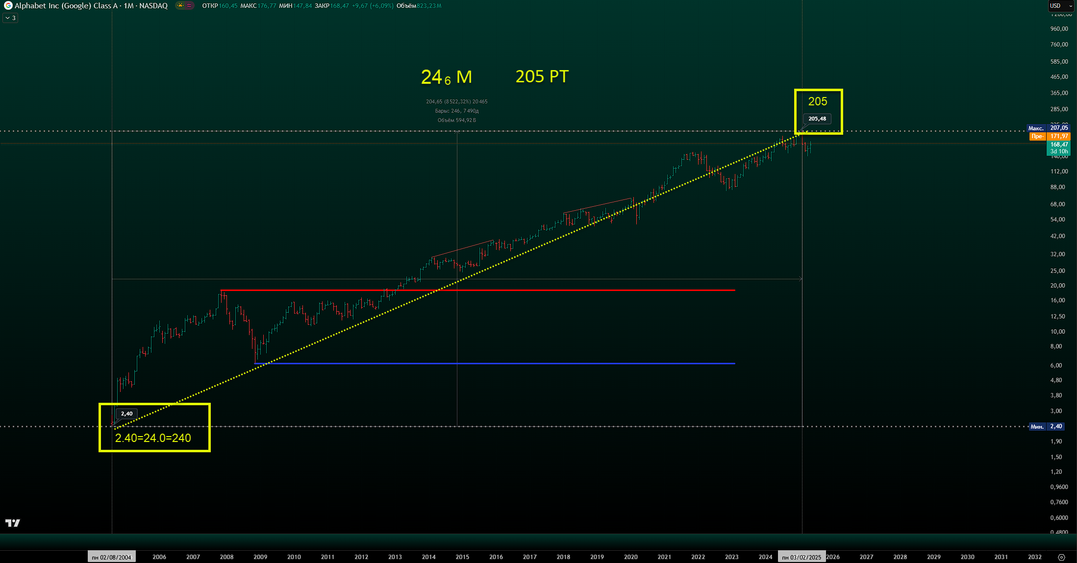Viewport: 1077px width, 563px height.
Task: Select the '2.40=24.0=240' text annotation
Action: [153, 438]
